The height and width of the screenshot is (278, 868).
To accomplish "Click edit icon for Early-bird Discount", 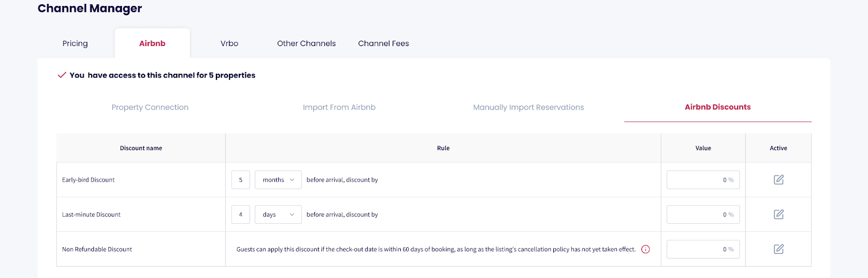I will [778, 180].
